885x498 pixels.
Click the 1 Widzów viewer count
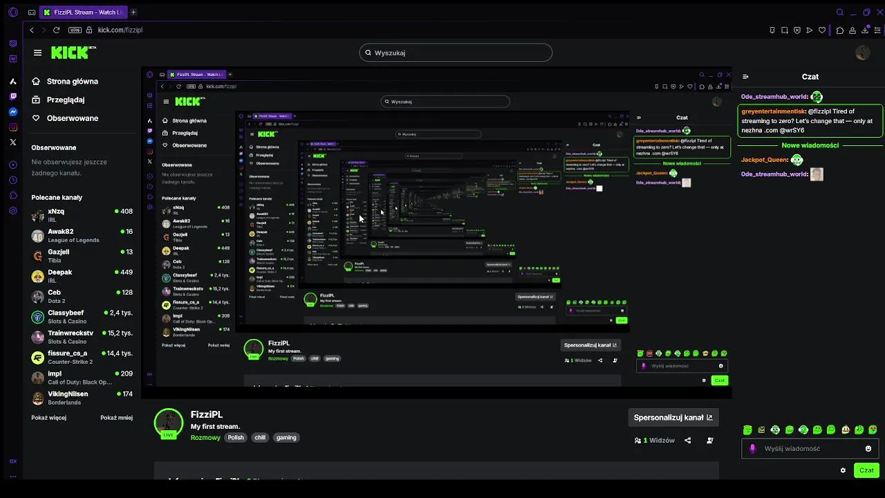655,441
